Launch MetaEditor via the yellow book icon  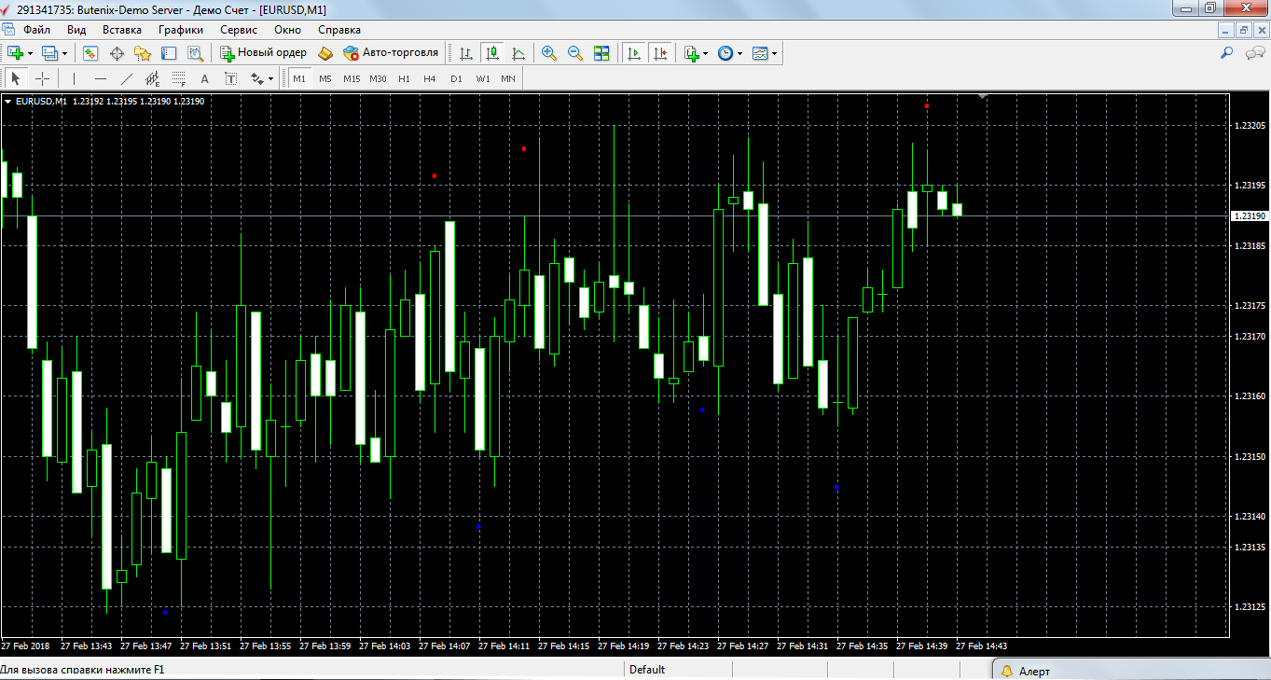(325, 53)
